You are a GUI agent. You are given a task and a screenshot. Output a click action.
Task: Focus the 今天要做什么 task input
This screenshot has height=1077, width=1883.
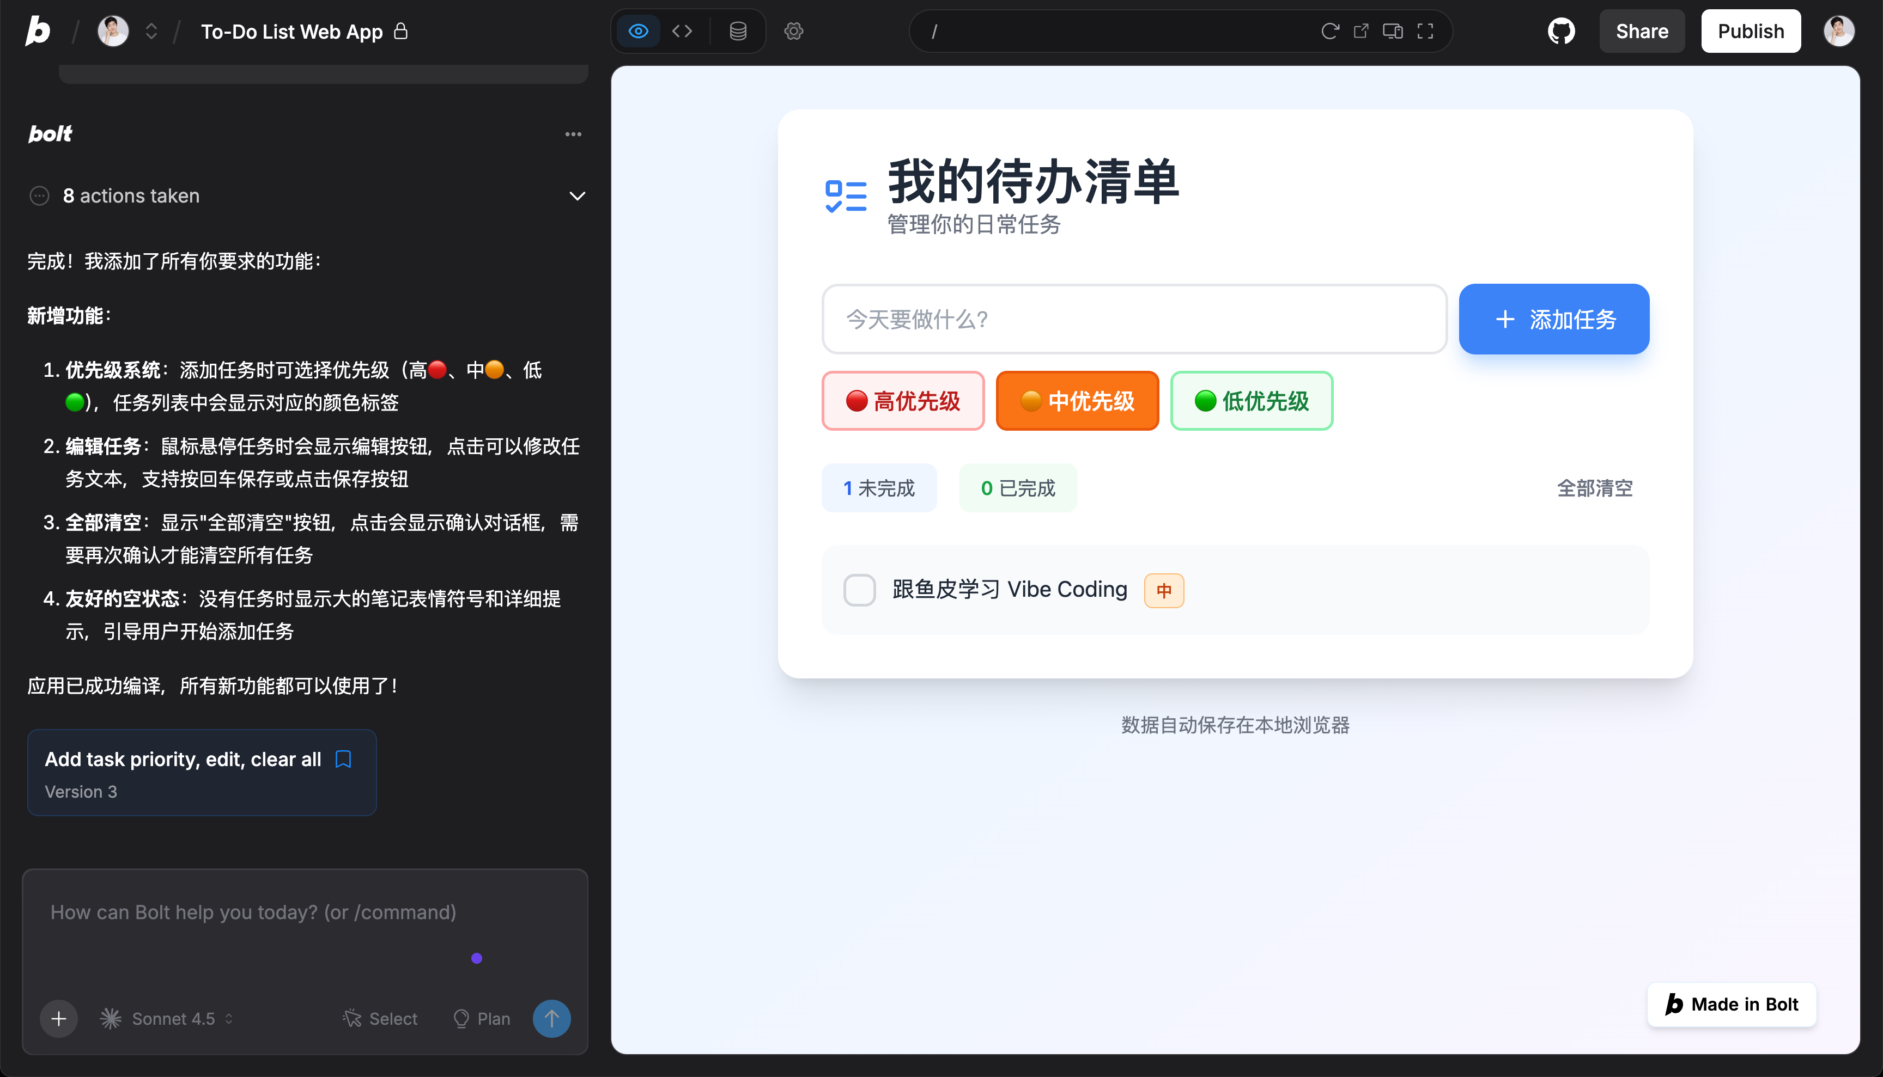click(x=1134, y=319)
